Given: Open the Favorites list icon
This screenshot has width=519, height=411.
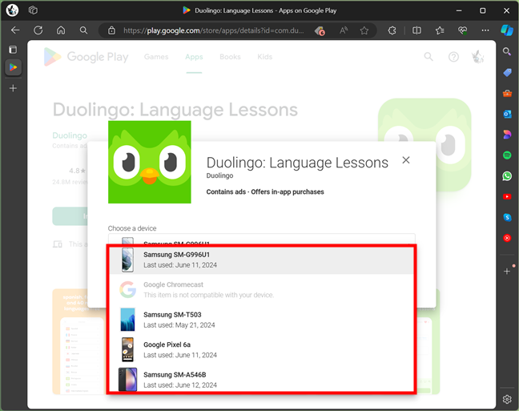Looking at the screenshot, I should [x=440, y=30].
